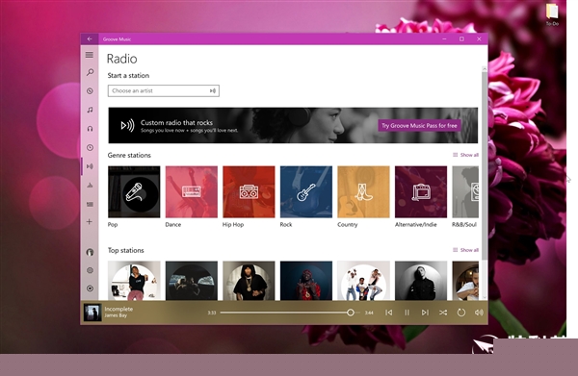Click Try Groove Music Pass for free

tap(419, 125)
